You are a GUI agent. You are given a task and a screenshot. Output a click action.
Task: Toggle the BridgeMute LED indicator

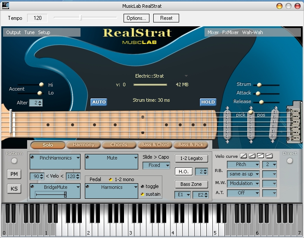[32, 187]
